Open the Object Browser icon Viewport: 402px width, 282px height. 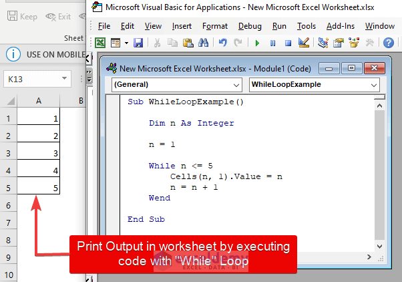pyautogui.click(x=354, y=43)
